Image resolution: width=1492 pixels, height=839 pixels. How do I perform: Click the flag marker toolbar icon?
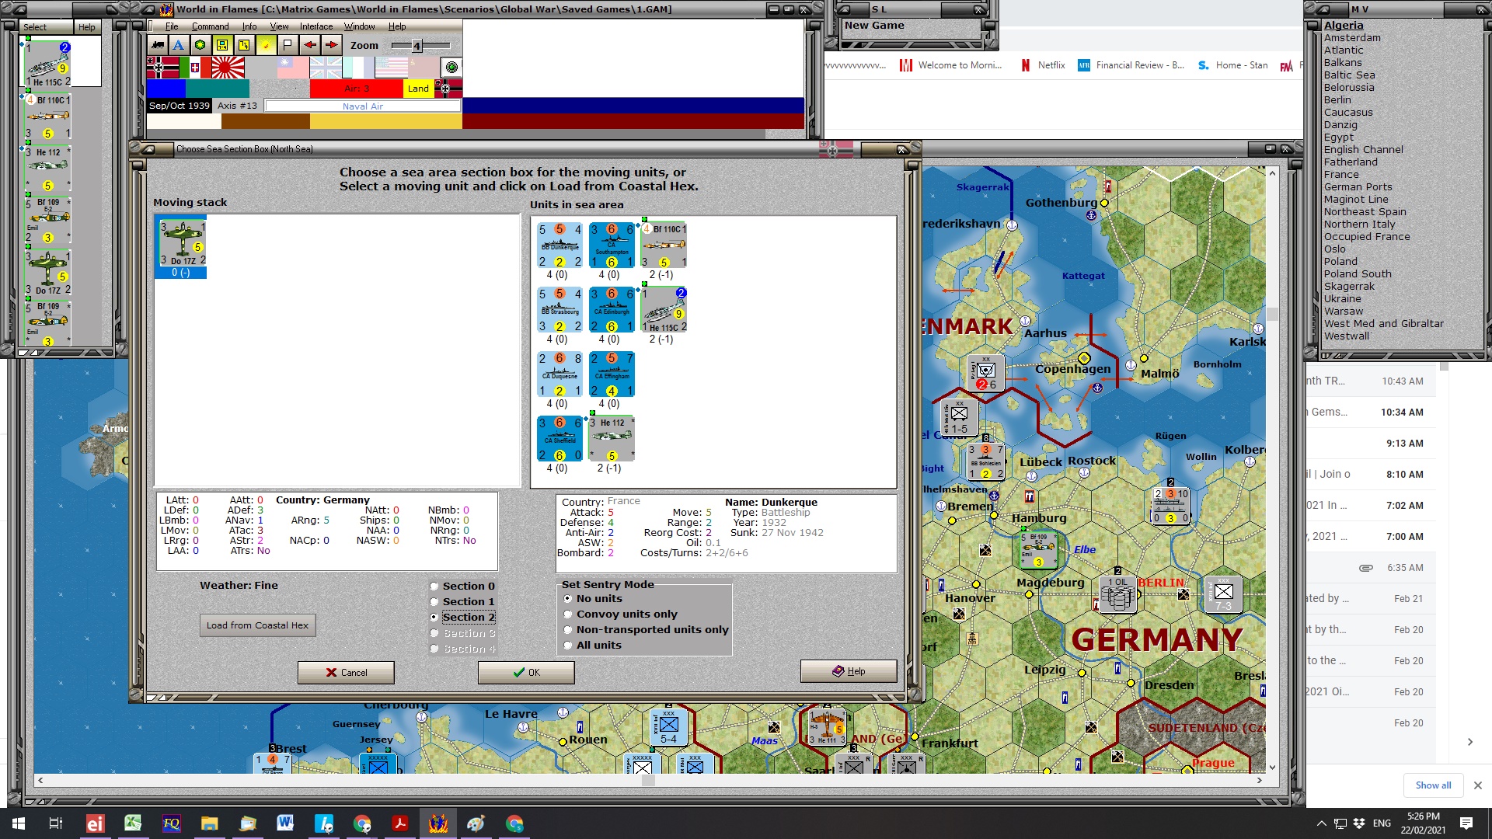286,45
